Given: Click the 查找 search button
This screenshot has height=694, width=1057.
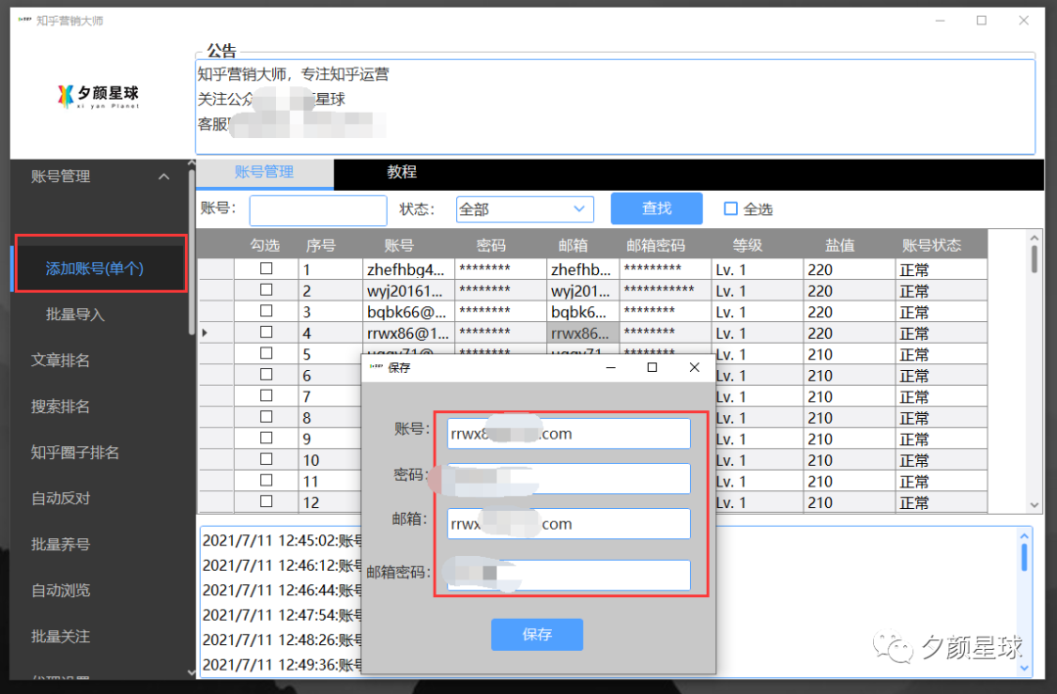Looking at the screenshot, I should click(657, 208).
